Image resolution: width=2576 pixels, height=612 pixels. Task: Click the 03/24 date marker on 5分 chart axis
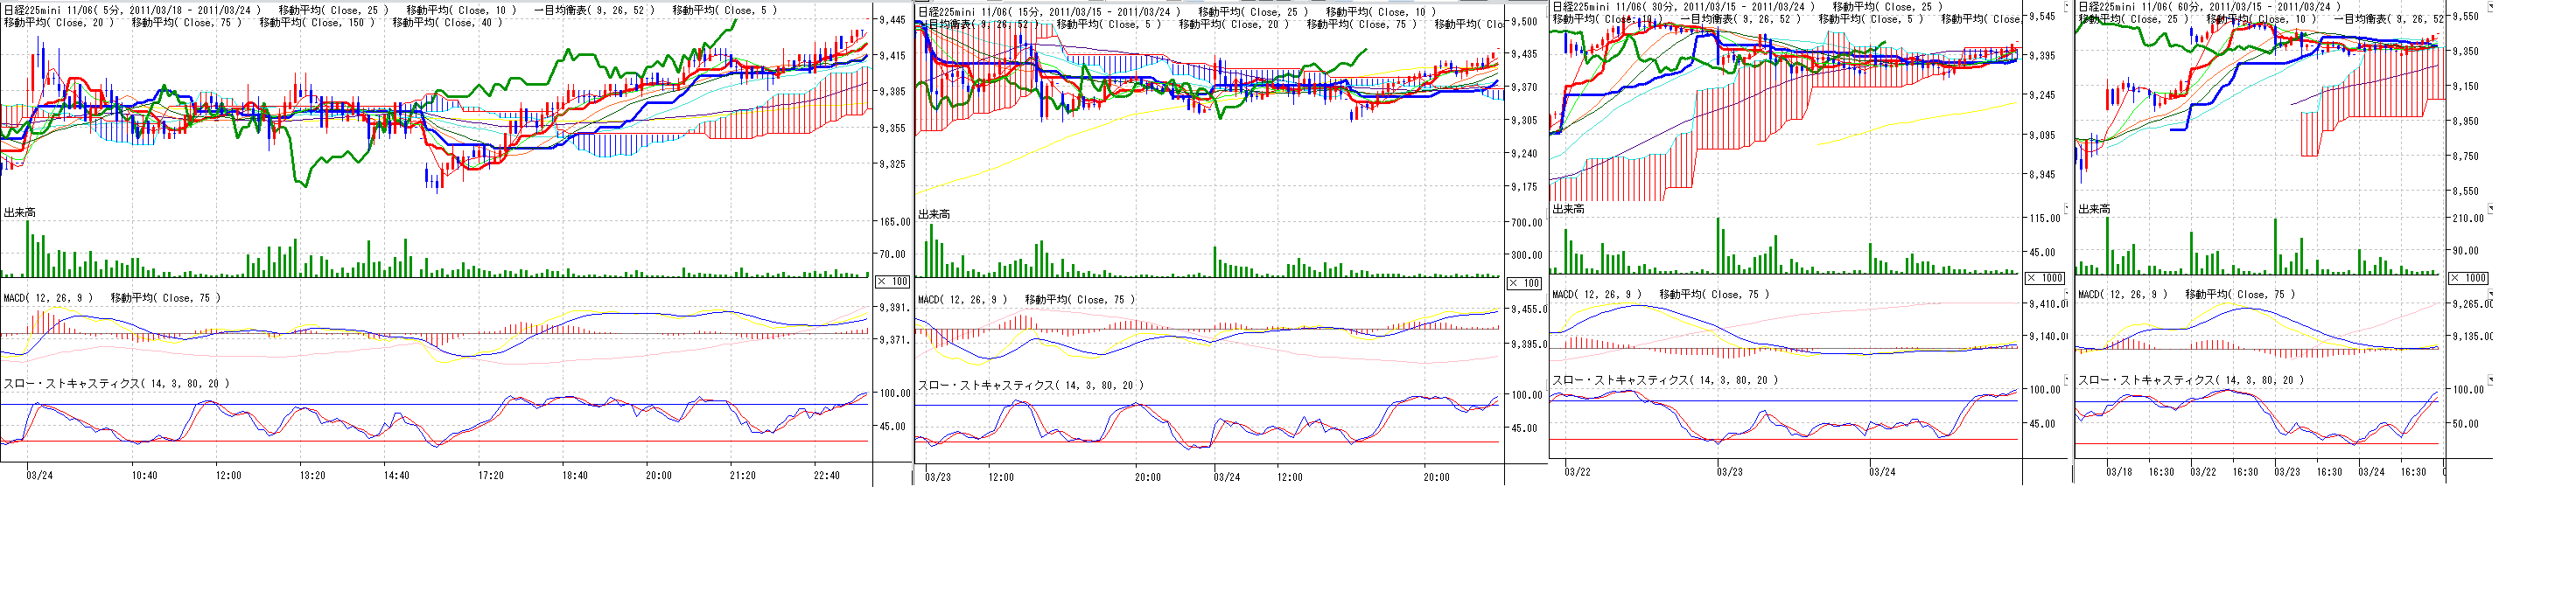coord(40,476)
